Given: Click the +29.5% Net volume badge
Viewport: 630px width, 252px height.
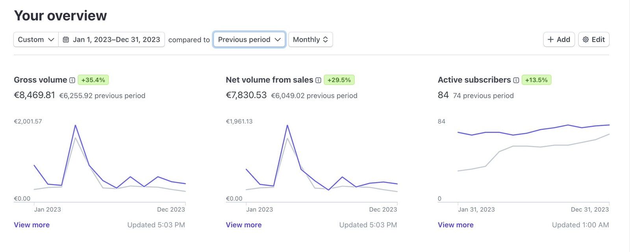Looking at the screenshot, I should [339, 80].
